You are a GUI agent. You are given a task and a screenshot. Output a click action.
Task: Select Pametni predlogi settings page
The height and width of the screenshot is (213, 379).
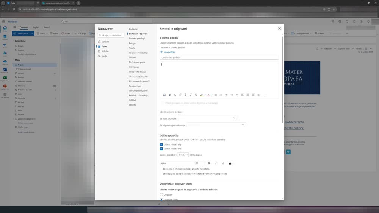point(137,38)
